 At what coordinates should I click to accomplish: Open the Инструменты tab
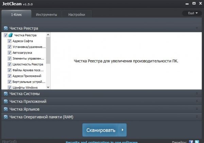click(x=47, y=14)
